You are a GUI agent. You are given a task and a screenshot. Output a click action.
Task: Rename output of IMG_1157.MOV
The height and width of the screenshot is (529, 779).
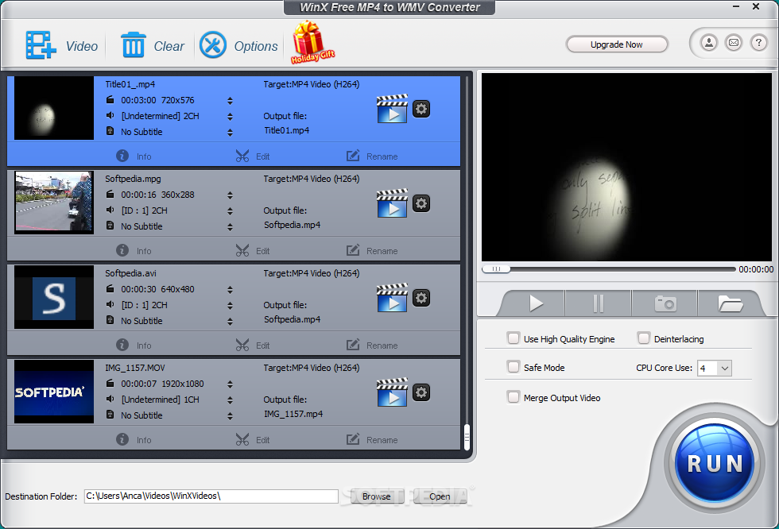click(x=372, y=440)
